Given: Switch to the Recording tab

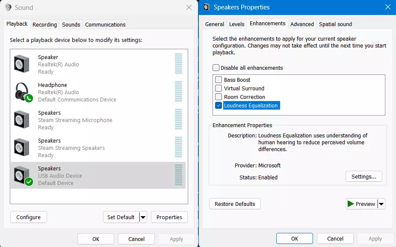Looking at the screenshot, I should [x=44, y=24].
